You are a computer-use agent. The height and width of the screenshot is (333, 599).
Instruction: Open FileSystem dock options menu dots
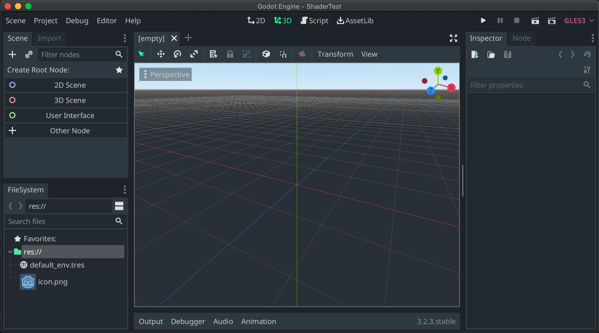coord(124,190)
